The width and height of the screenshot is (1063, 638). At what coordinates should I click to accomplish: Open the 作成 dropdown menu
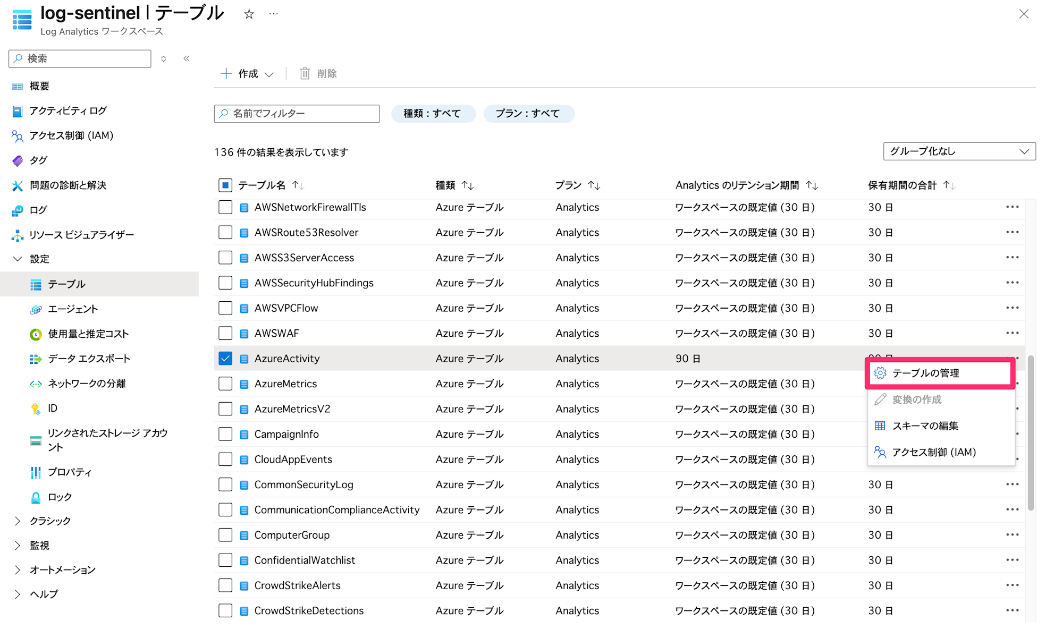(247, 74)
